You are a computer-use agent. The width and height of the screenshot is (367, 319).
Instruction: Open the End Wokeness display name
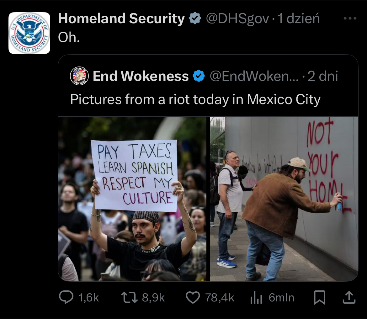(141, 76)
